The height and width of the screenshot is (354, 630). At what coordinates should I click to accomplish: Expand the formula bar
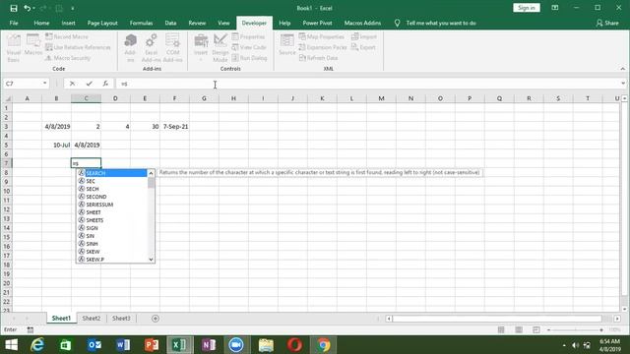tap(623, 84)
